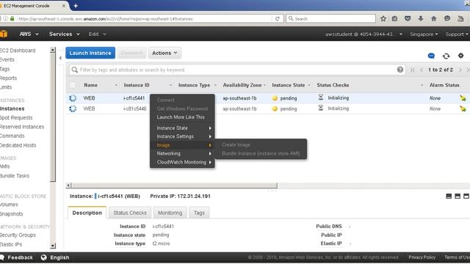This screenshot has width=470, height=264.
Task: Expand CloudWatch Monitoring submenu
Action: click(x=182, y=162)
